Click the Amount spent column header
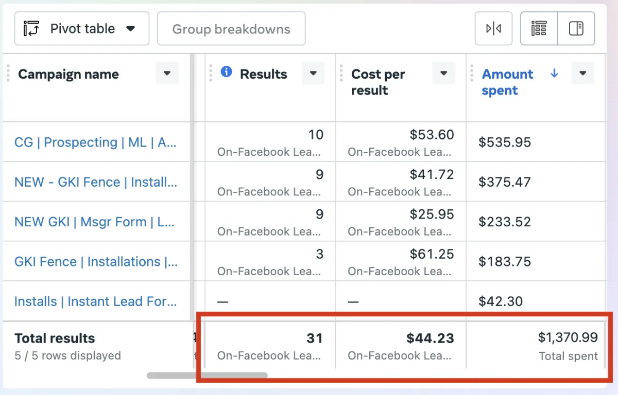The height and width of the screenshot is (395, 618). point(508,82)
